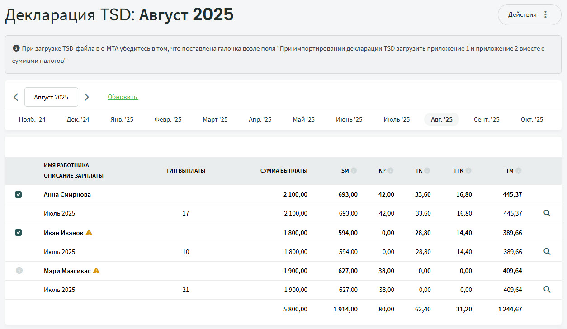Go to next month with right chevron

(x=87, y=97)
